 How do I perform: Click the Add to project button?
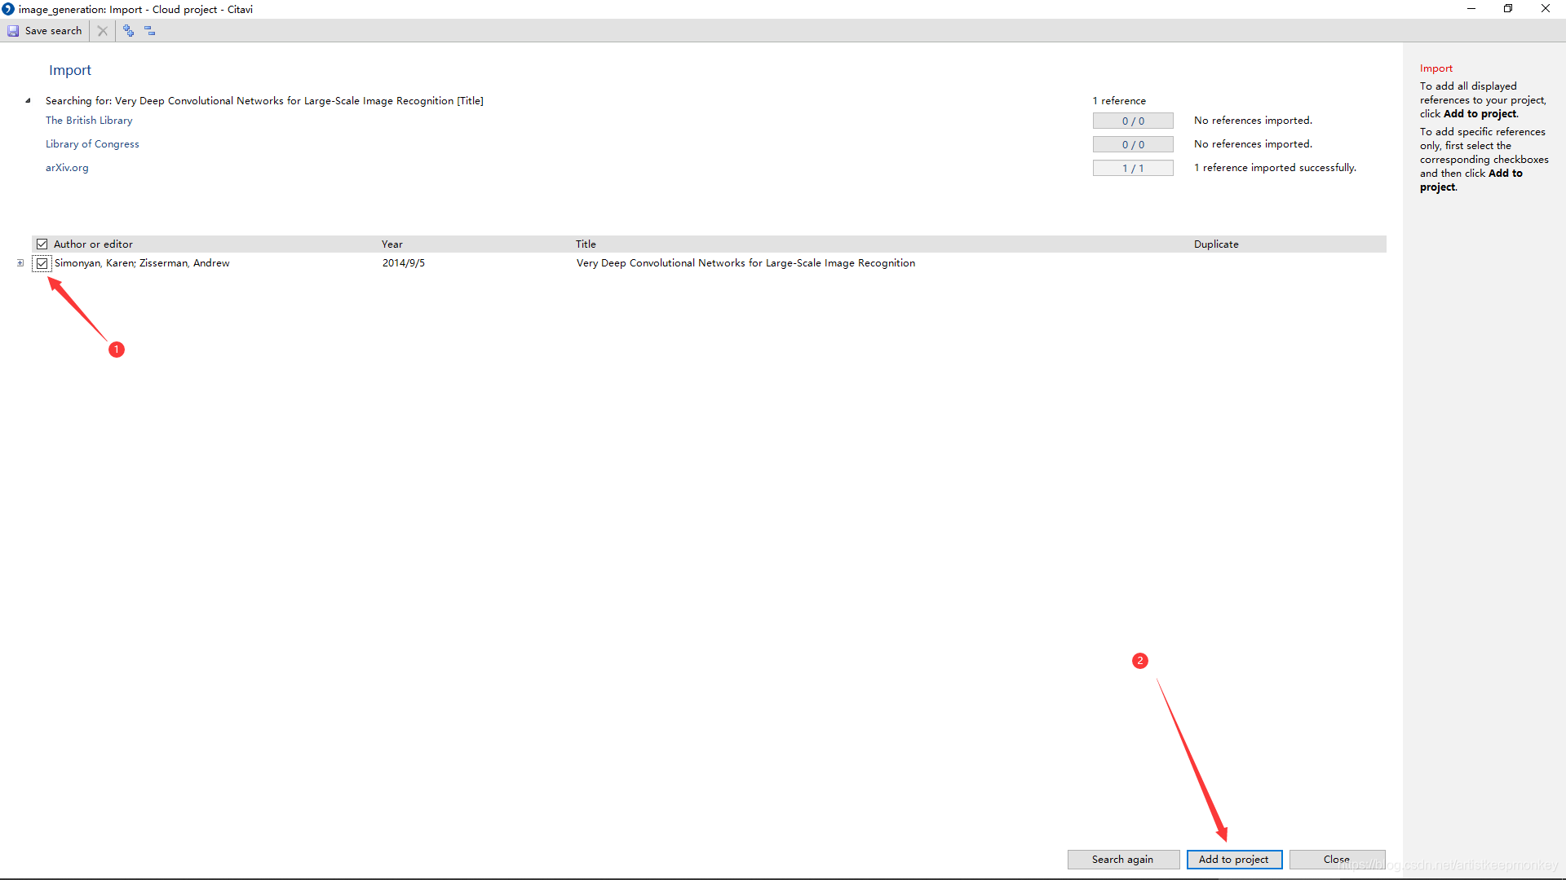tap(1233, 860)
